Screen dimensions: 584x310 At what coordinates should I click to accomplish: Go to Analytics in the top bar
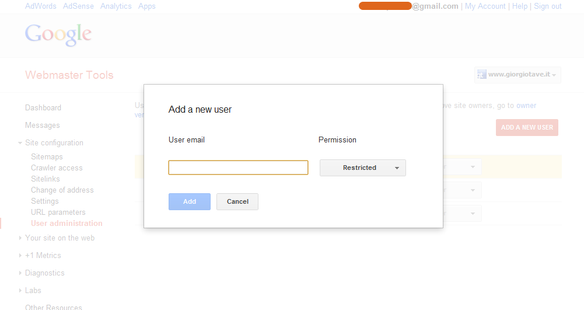(116, 6)
